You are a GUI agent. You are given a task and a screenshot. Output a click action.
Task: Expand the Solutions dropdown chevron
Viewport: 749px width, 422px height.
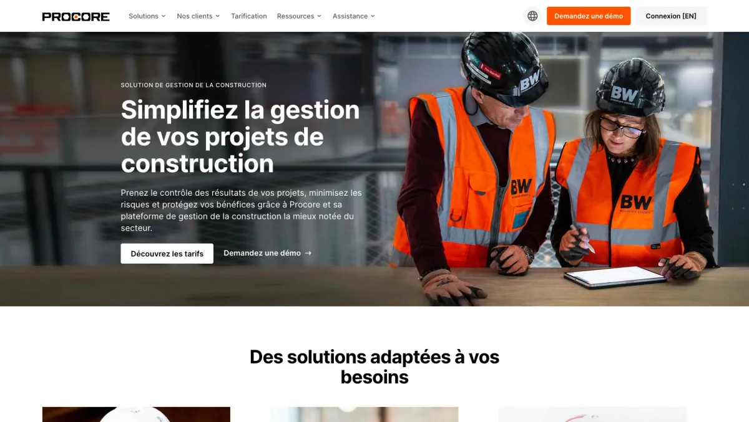point(164,16)
